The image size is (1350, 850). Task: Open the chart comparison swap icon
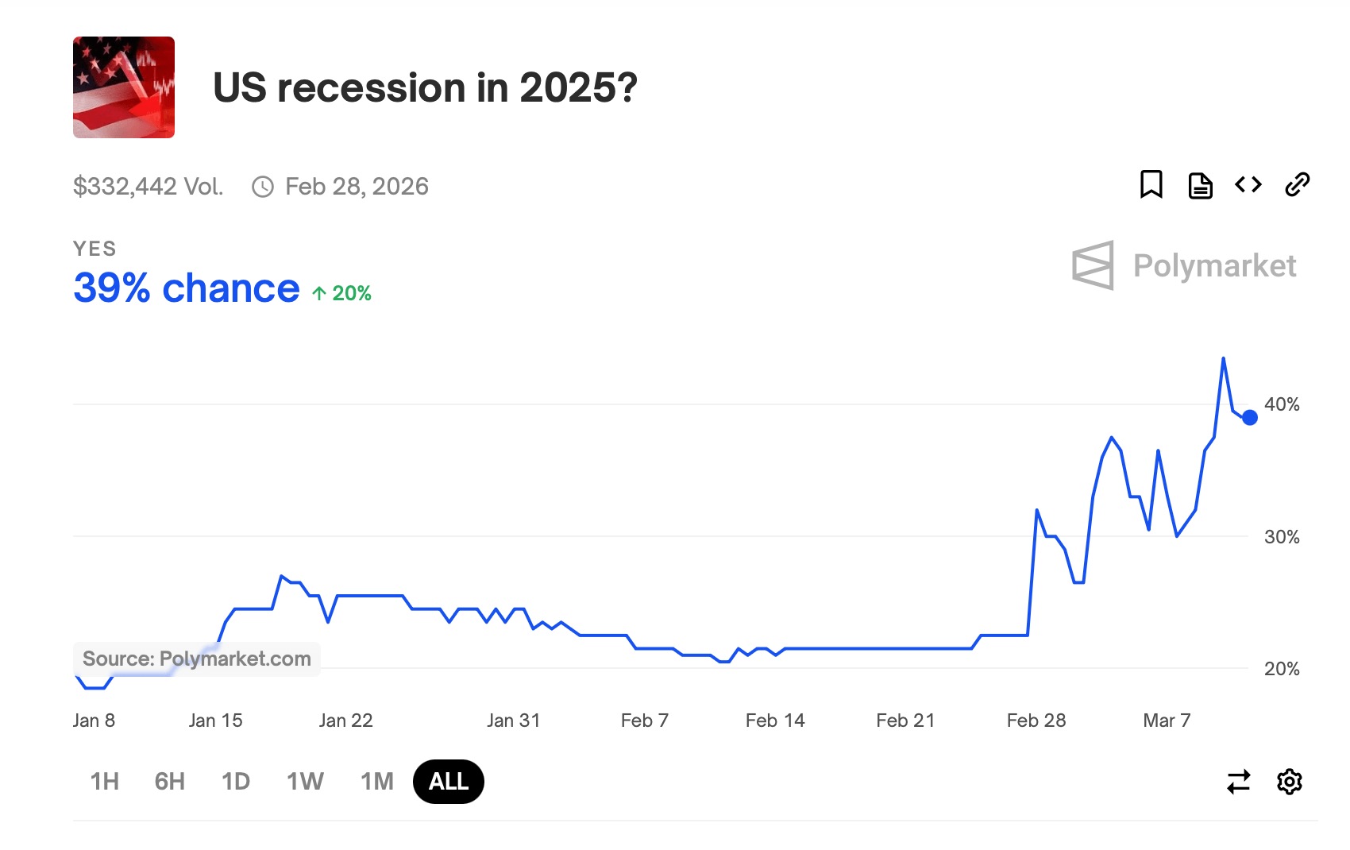[1237, 782]
